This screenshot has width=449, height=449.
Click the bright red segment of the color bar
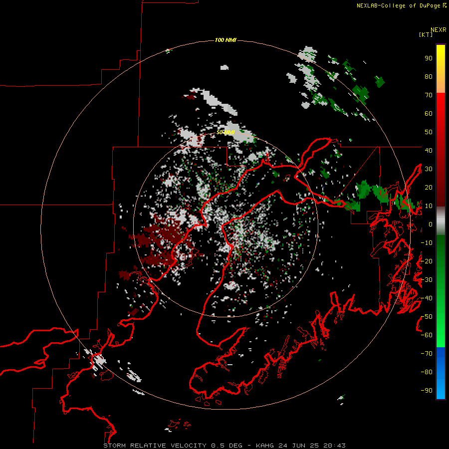(x=441, y=150)
